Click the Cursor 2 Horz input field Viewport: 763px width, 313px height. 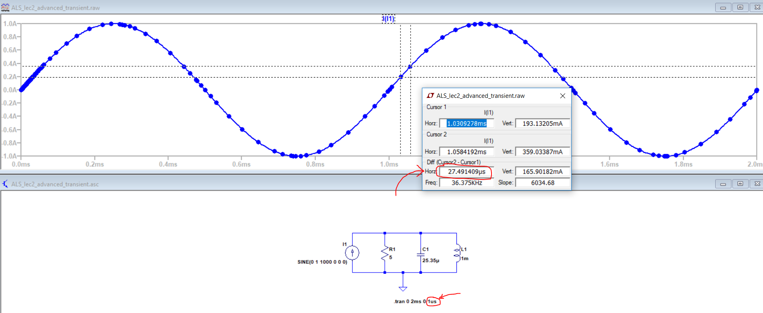(466, 152)
